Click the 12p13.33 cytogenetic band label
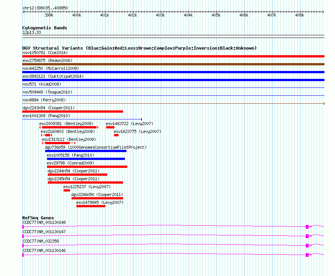Screen dimensions: 335x276 click(32, 32)
